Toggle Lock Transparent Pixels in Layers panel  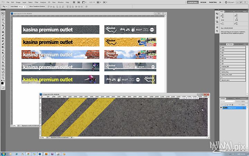[225, 105]
